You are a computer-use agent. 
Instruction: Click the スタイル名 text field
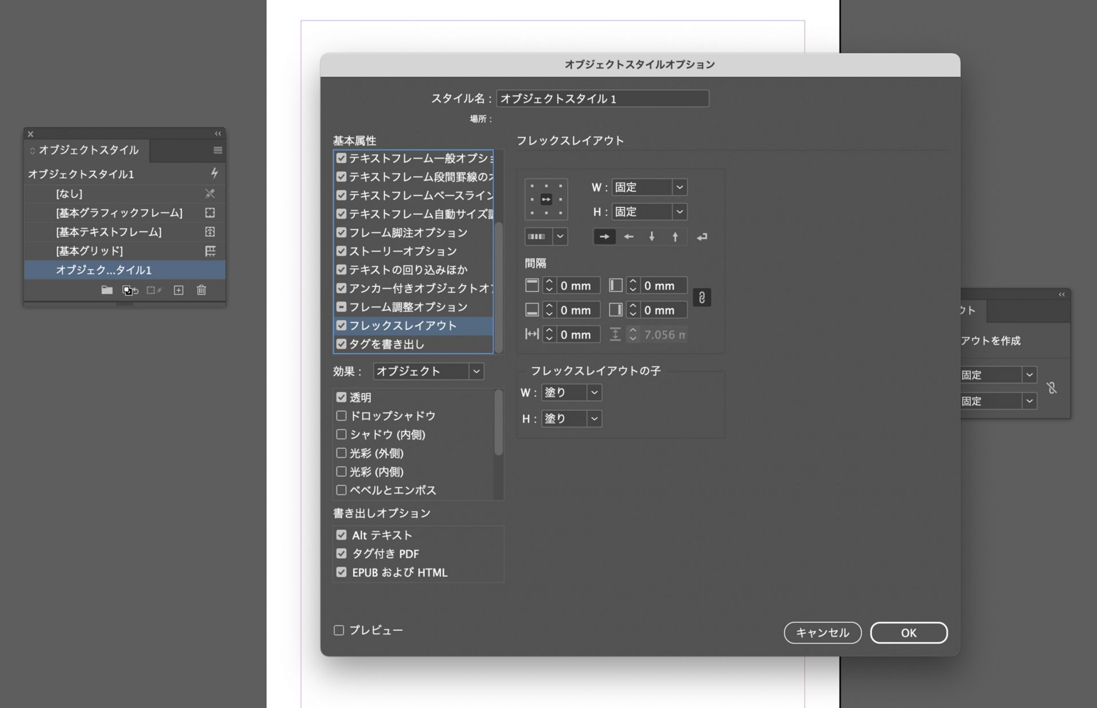602,99
